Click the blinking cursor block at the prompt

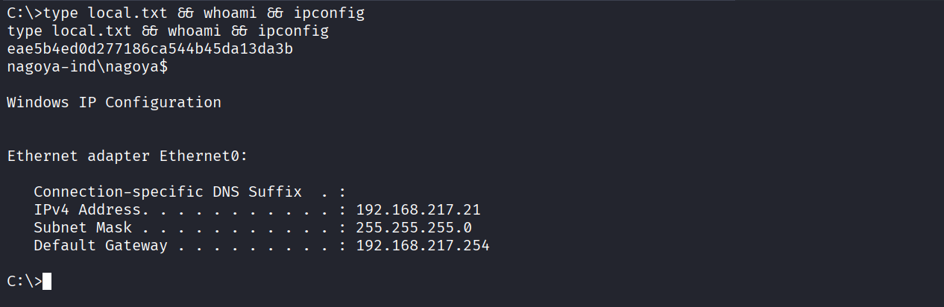tap(47, 282)
